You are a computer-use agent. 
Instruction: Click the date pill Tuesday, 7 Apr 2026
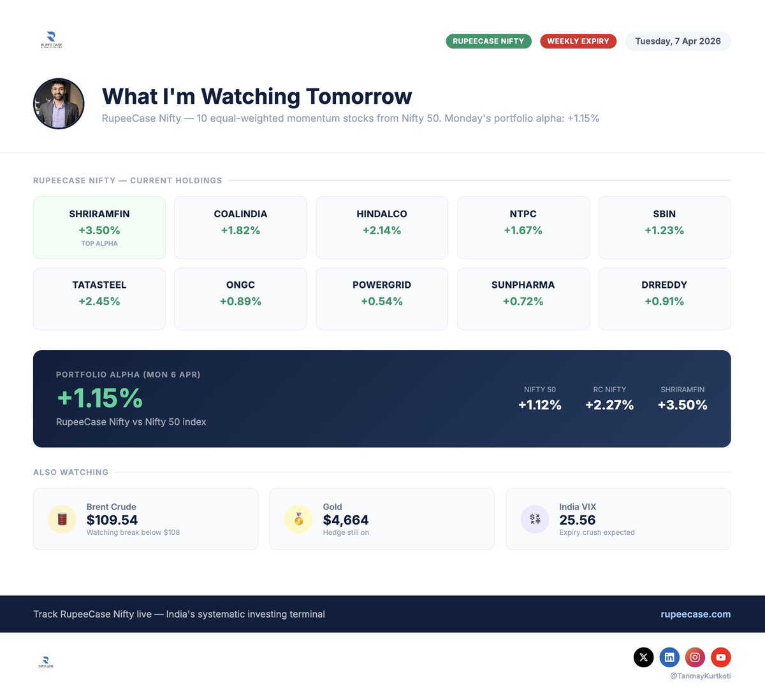pos(678,41)
